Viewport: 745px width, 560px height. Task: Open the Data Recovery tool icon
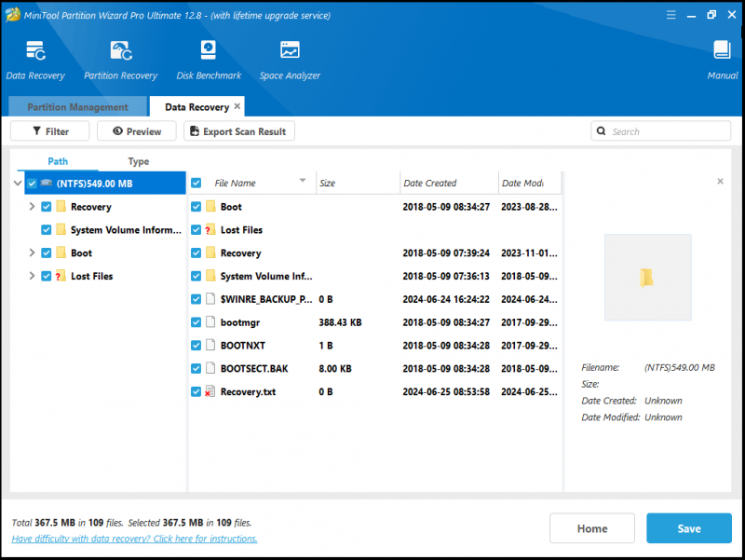[x=35, y=51]
